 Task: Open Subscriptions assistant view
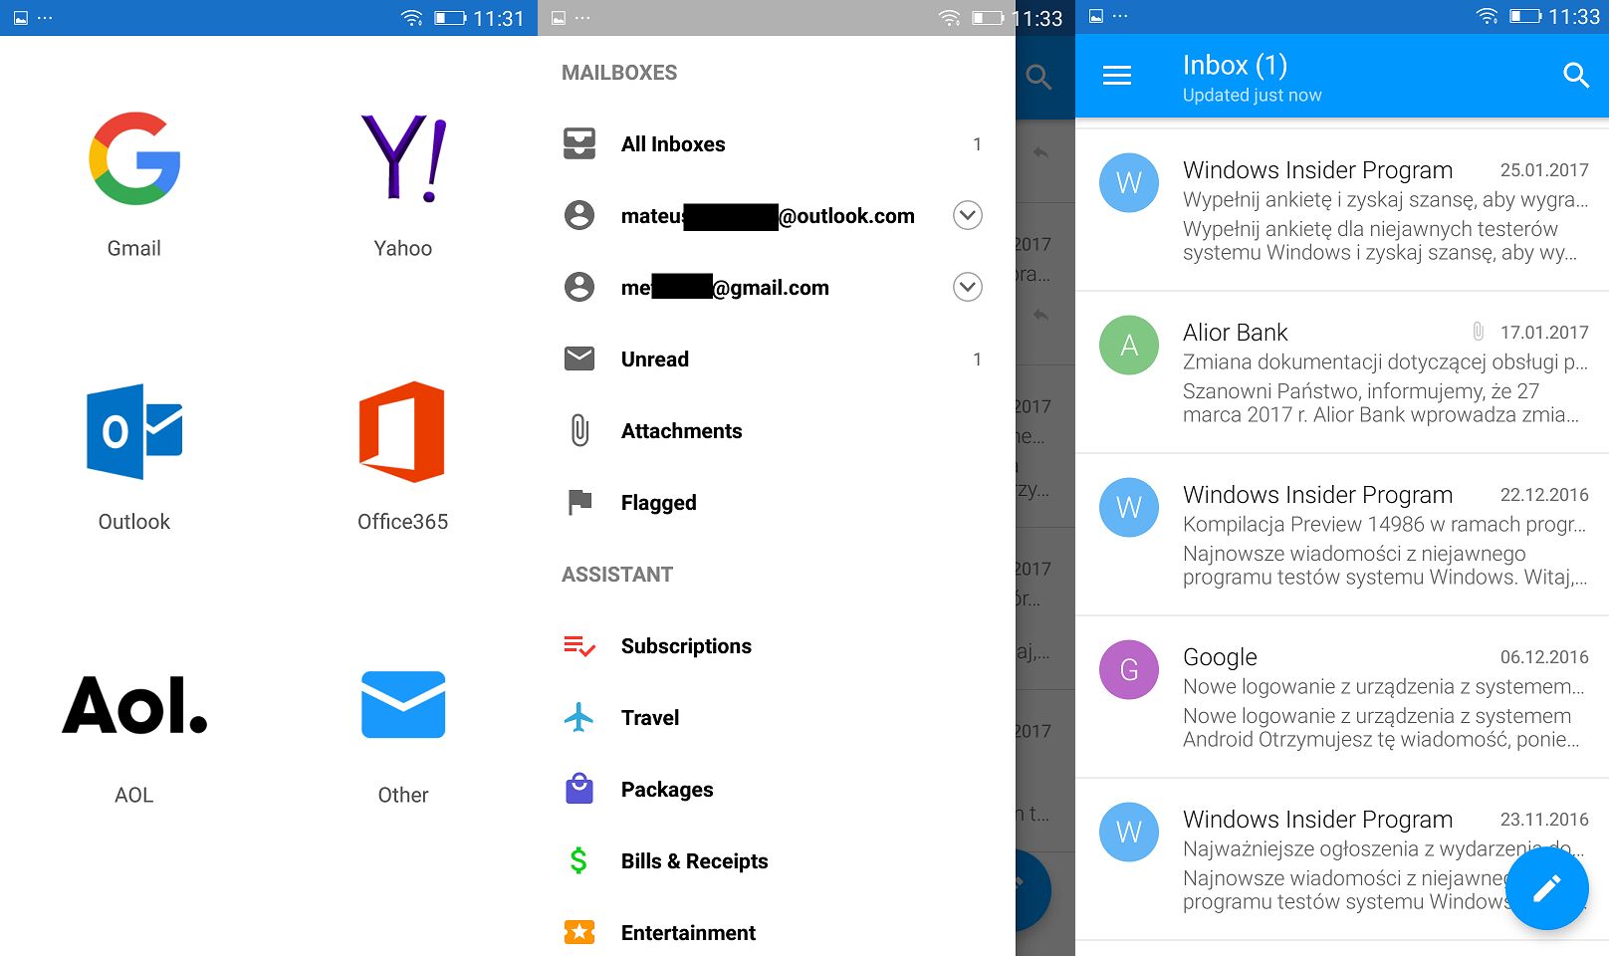click(777, 646)
